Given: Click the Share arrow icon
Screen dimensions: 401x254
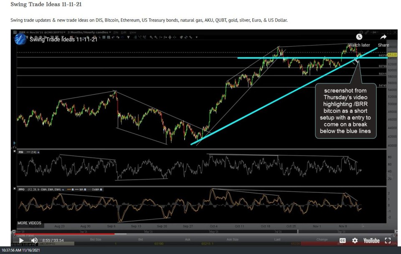Looking at the screenshot, I should click(x=383, y=37).
